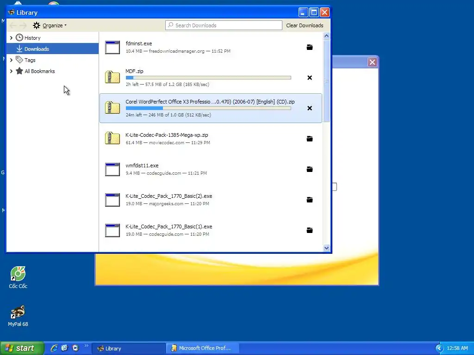Open containing folder for fdminst.exe
This screenshot has width=474, height=355.
pyautogui.click(x=310, y=48)
